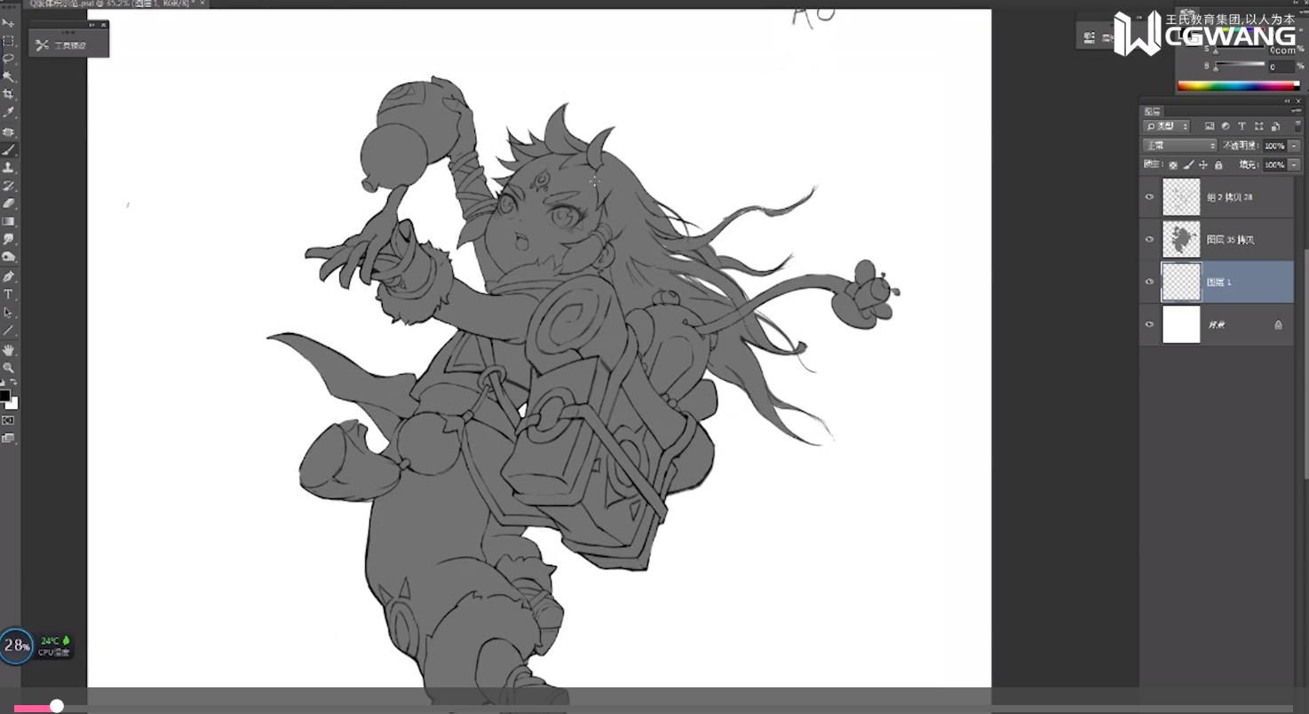Viewport: 1309px width, 714px height.
Task: Select the Pen tool
Action: [x=8, y=276]
